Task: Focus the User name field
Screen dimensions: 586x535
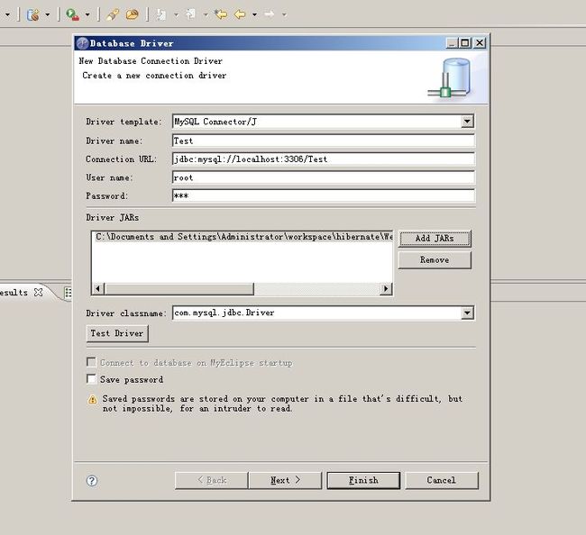Action: point(324,177)
